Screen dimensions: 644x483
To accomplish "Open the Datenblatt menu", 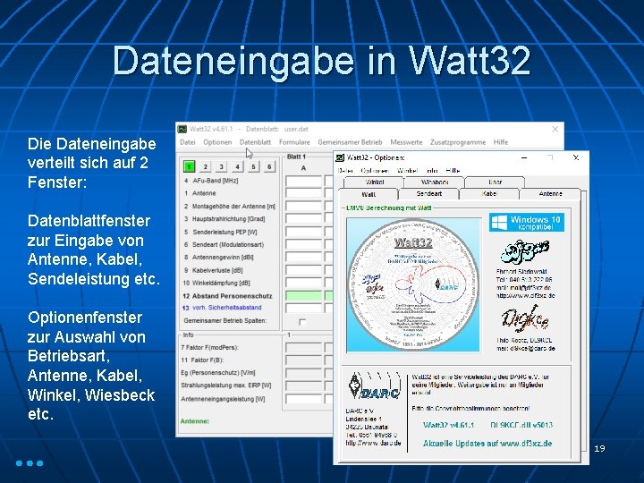I will [255, 142].
